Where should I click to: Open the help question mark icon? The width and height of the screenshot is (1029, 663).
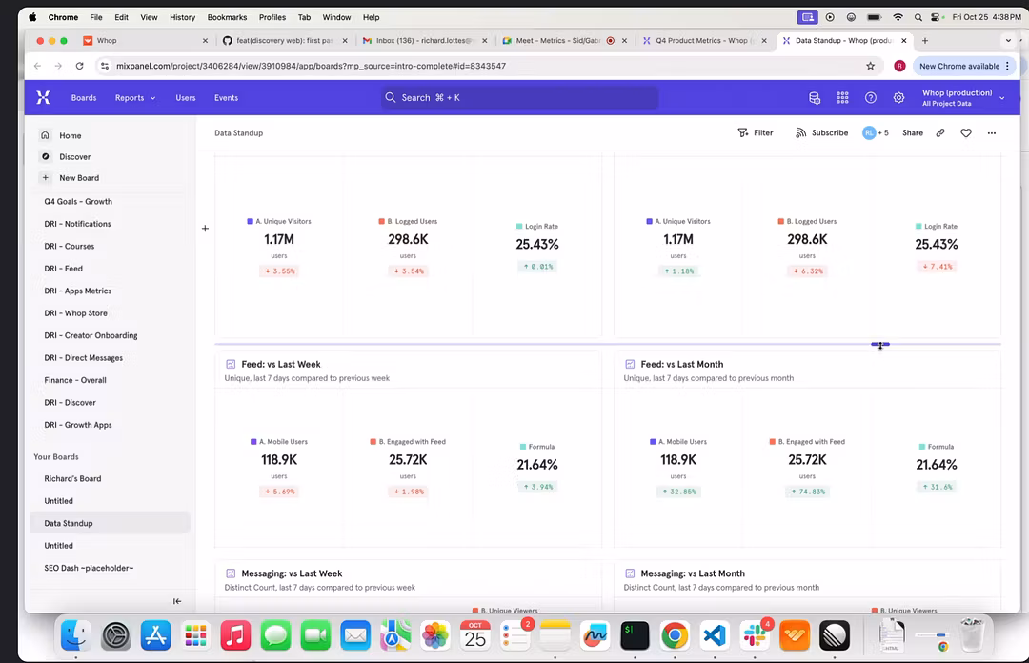point(870,97)
